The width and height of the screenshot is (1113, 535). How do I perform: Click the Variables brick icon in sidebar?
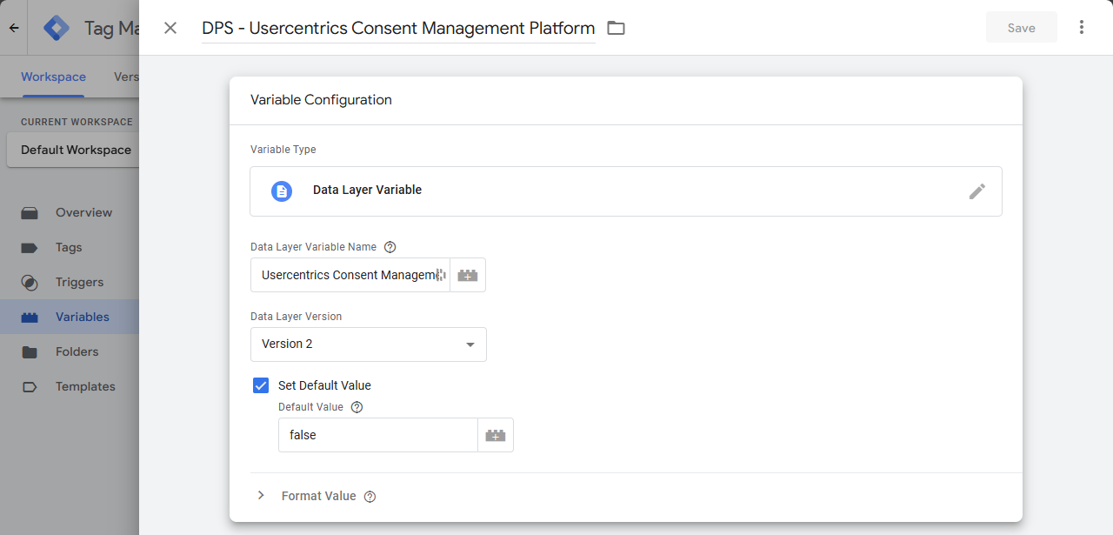coord(30,317)
